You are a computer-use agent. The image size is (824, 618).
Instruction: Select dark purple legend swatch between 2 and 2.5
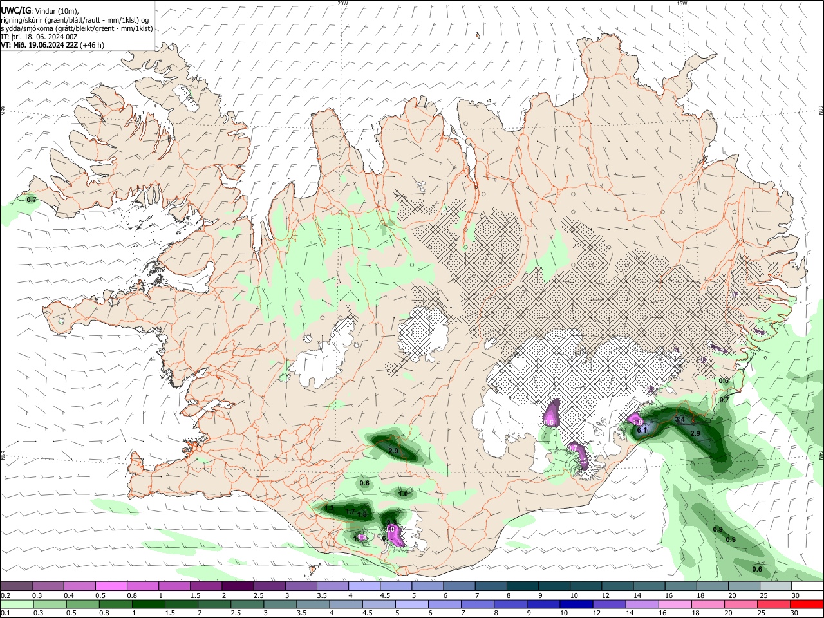point(237,586)
